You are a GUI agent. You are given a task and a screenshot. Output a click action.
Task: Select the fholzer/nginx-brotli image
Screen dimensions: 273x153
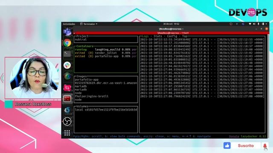[92, 96]
